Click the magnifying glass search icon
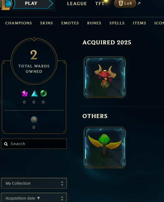The image size is (164, 202). tap(6, 144)
